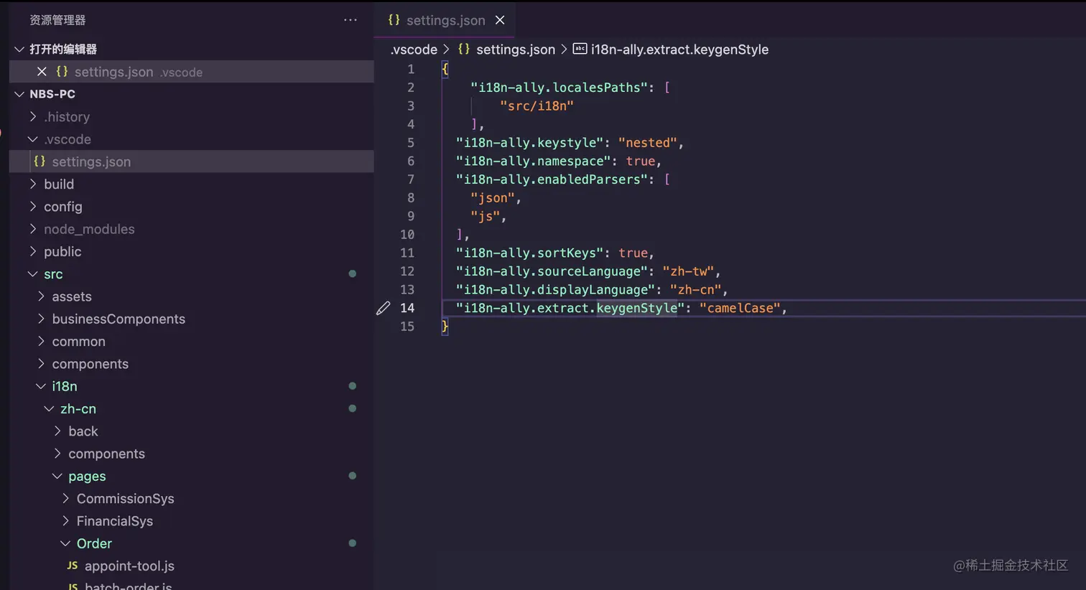
Task: Click the JS icon next to appoint-tool.js
Action: tap(72, 566)
